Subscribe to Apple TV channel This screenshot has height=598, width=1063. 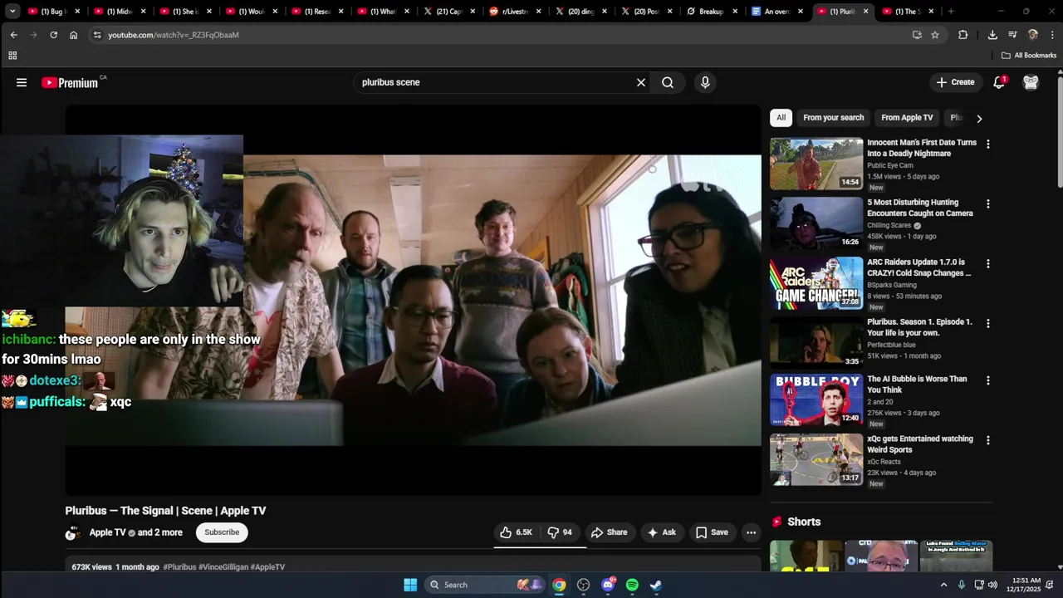[x=222, y=532]
